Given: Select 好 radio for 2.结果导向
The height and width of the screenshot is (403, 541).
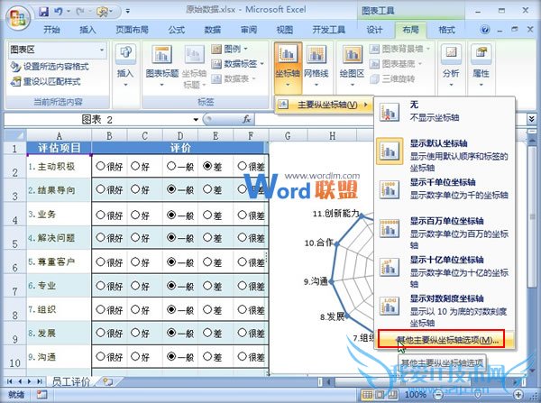Looking at the screenshot, I should coord(135,189).
